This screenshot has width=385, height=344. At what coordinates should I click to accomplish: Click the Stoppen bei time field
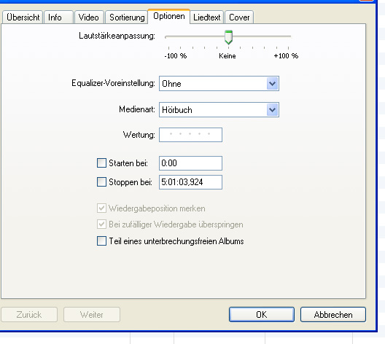tap(190, 182)
